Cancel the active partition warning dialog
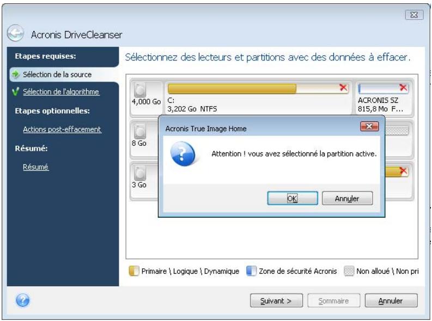Screen dimensions: 432x321 click(347, 198)
